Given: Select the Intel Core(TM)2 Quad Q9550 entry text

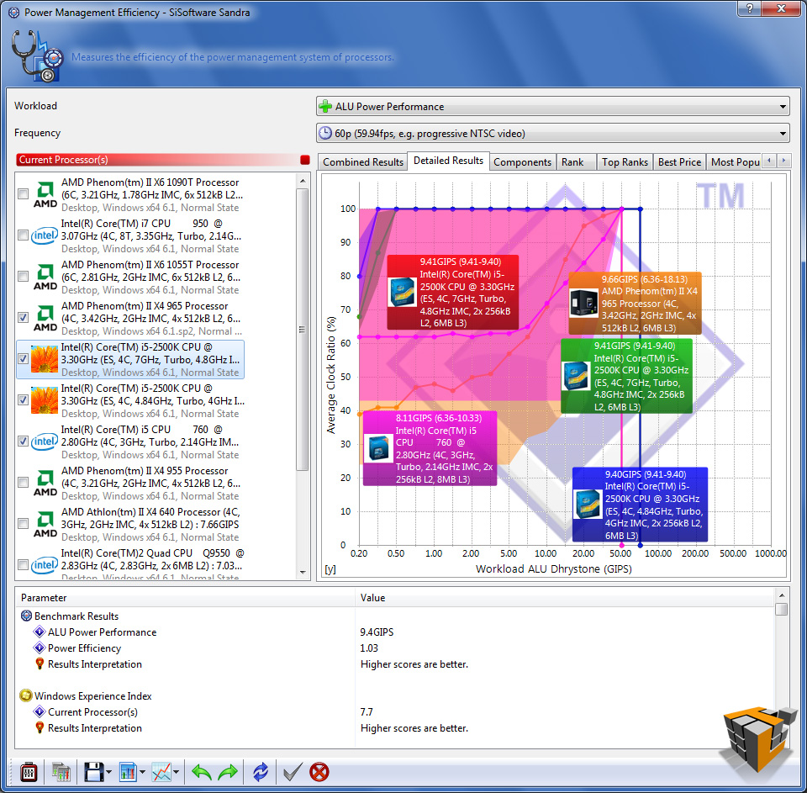Looking at the screenshot, I should pyautogui.click(x=153, y=564).
